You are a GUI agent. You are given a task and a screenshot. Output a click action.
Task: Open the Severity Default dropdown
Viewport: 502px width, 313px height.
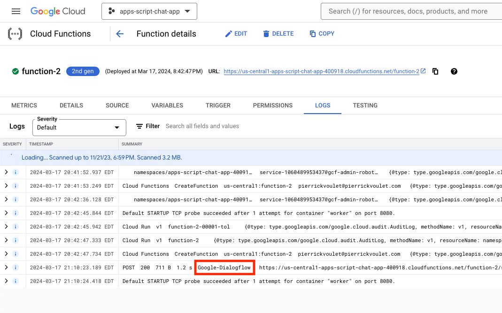click(79, 127)
